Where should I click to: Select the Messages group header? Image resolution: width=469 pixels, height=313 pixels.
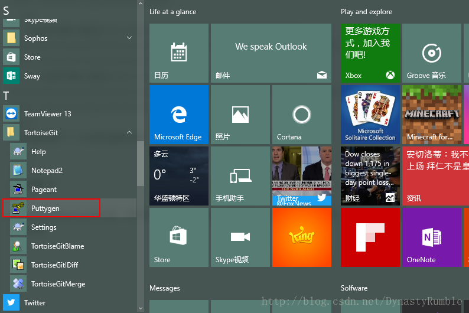coord(165,288)
